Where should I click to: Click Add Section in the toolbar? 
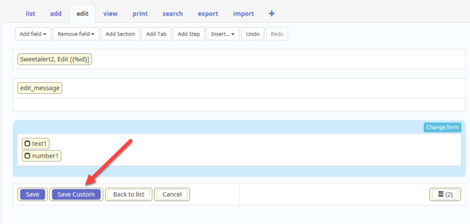120,34
